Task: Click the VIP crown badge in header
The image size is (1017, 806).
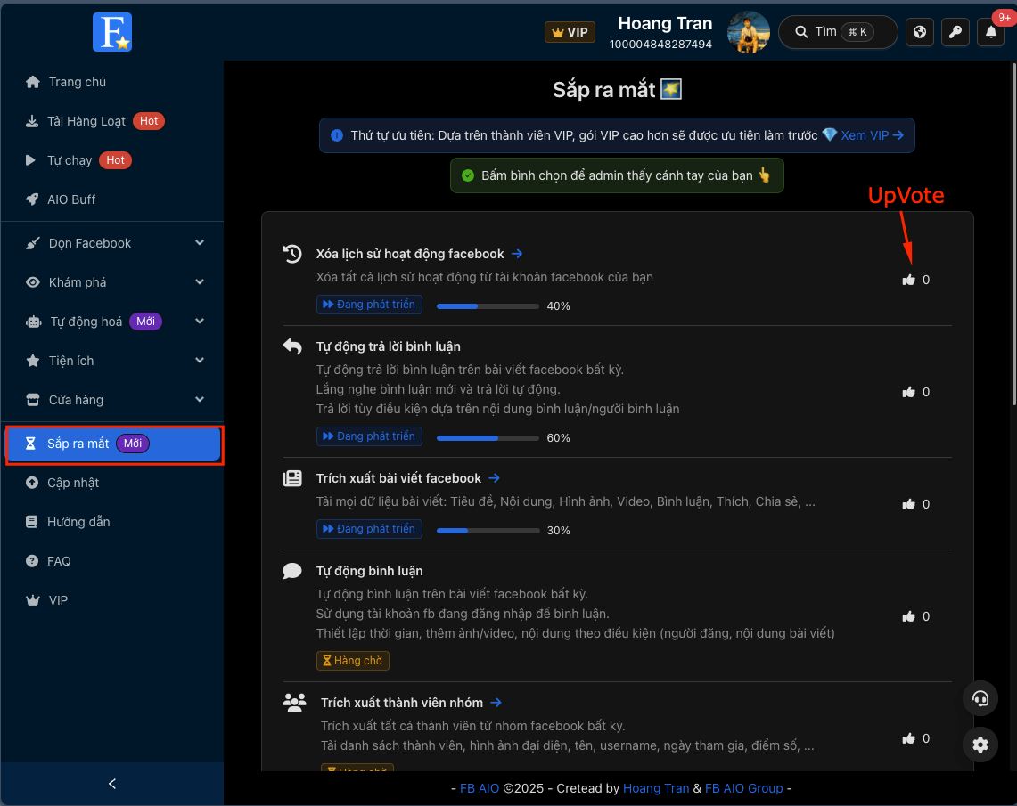Action: 570,32
